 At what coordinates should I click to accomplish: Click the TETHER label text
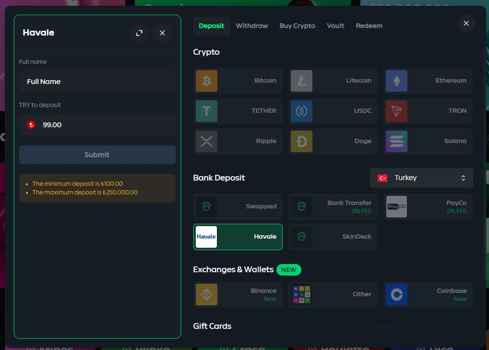264,111
